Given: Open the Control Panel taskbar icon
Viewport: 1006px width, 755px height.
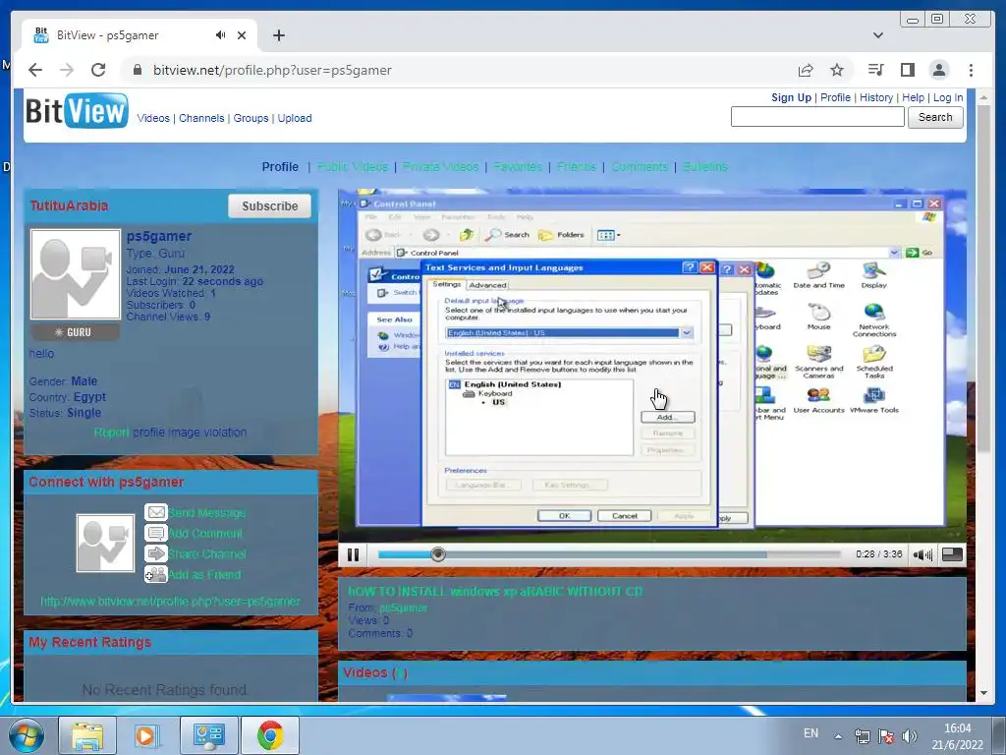Looking at the screenshot, I should [208, 735].
